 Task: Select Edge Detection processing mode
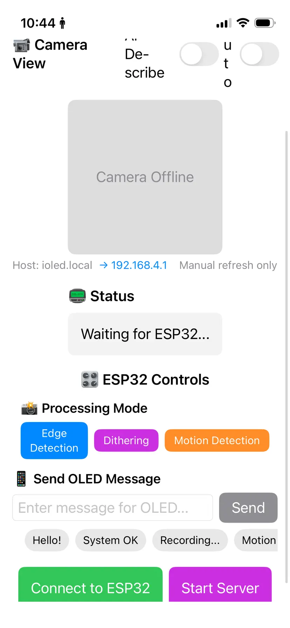pos(54,440)
